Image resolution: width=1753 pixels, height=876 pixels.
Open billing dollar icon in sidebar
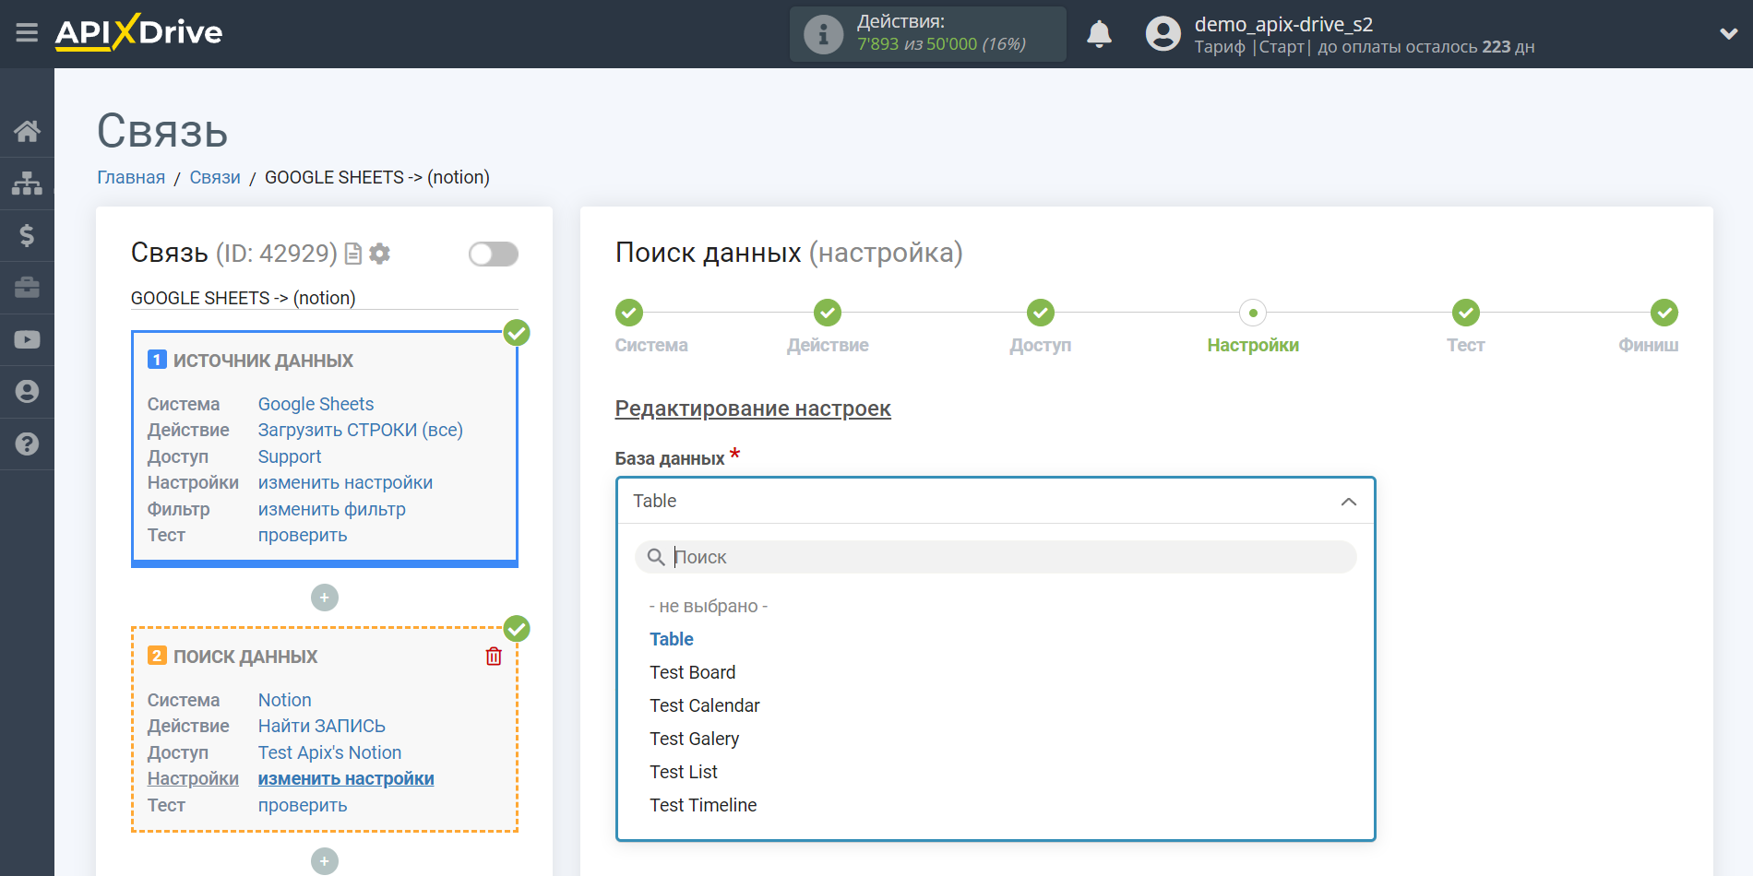(27, 235)
